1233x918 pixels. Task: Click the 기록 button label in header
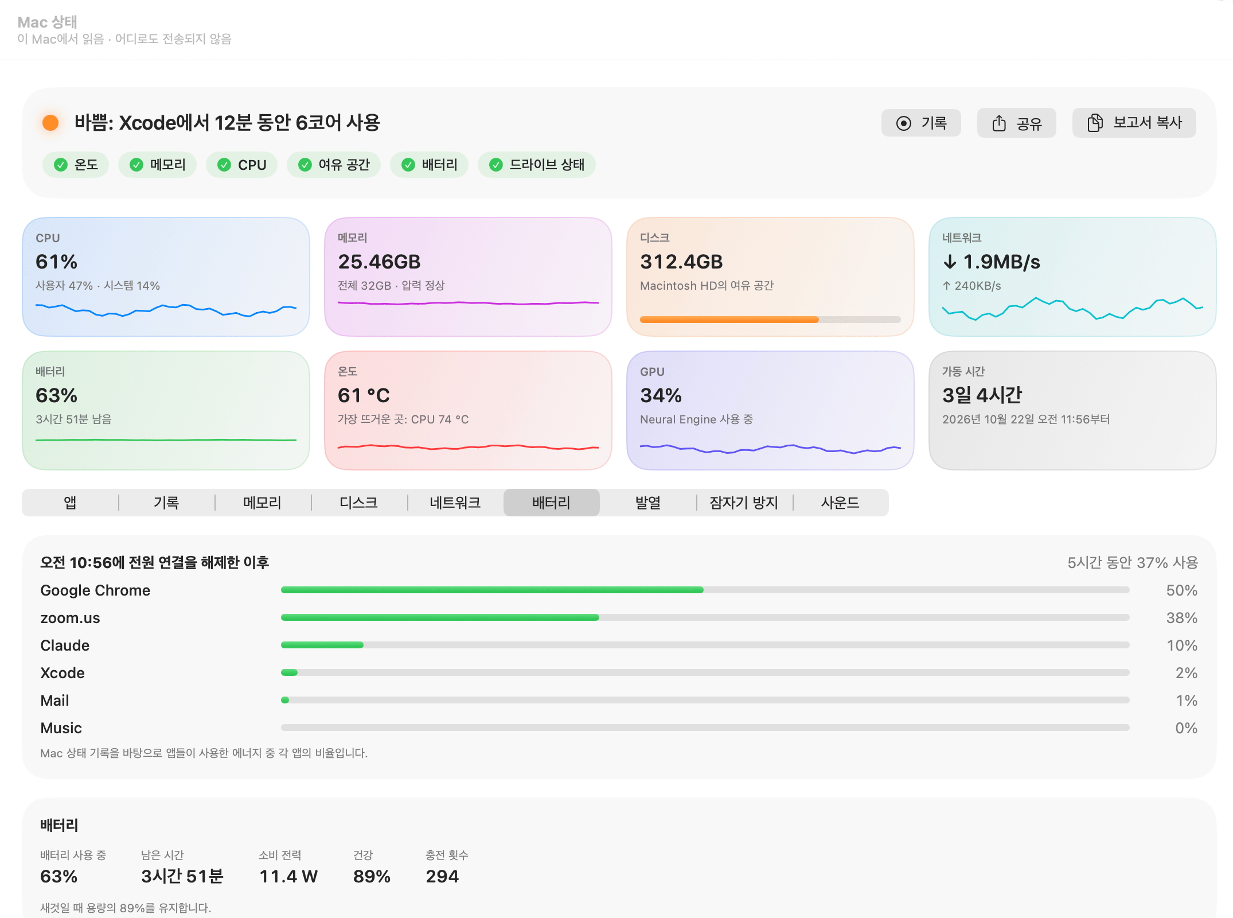click(x=934, y=123)
